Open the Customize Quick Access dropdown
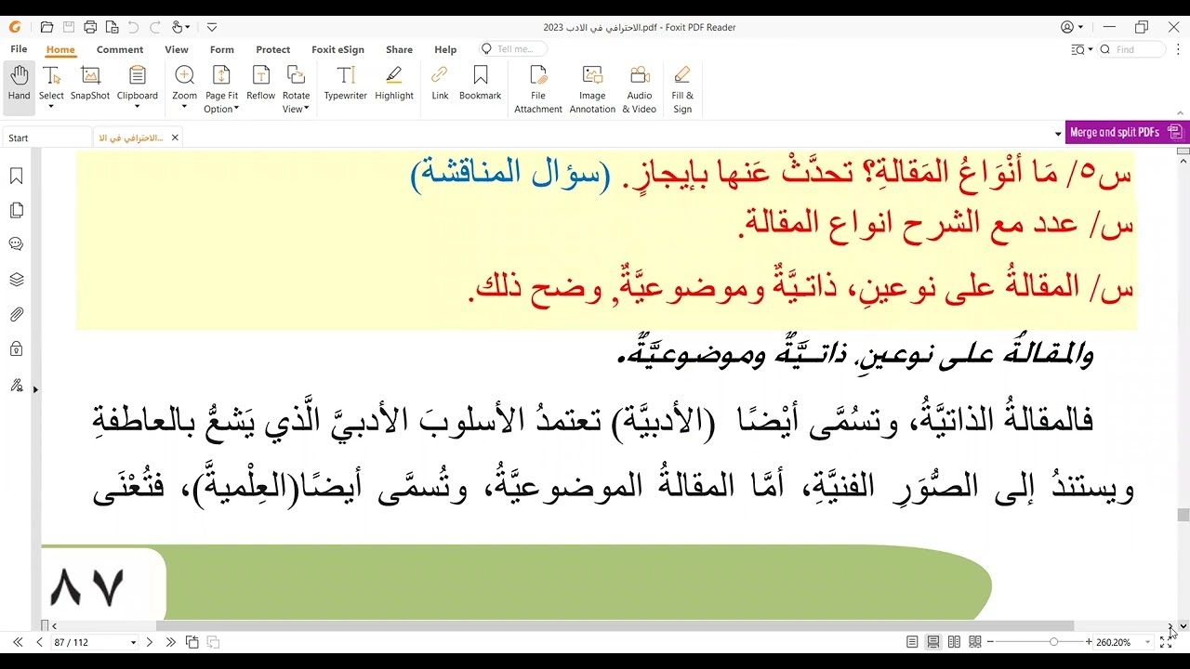 pos(212,27)
